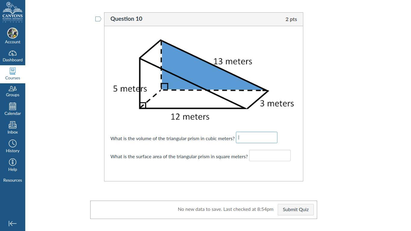
Task: Click the 2 pts label
Action: pos(291,19)
